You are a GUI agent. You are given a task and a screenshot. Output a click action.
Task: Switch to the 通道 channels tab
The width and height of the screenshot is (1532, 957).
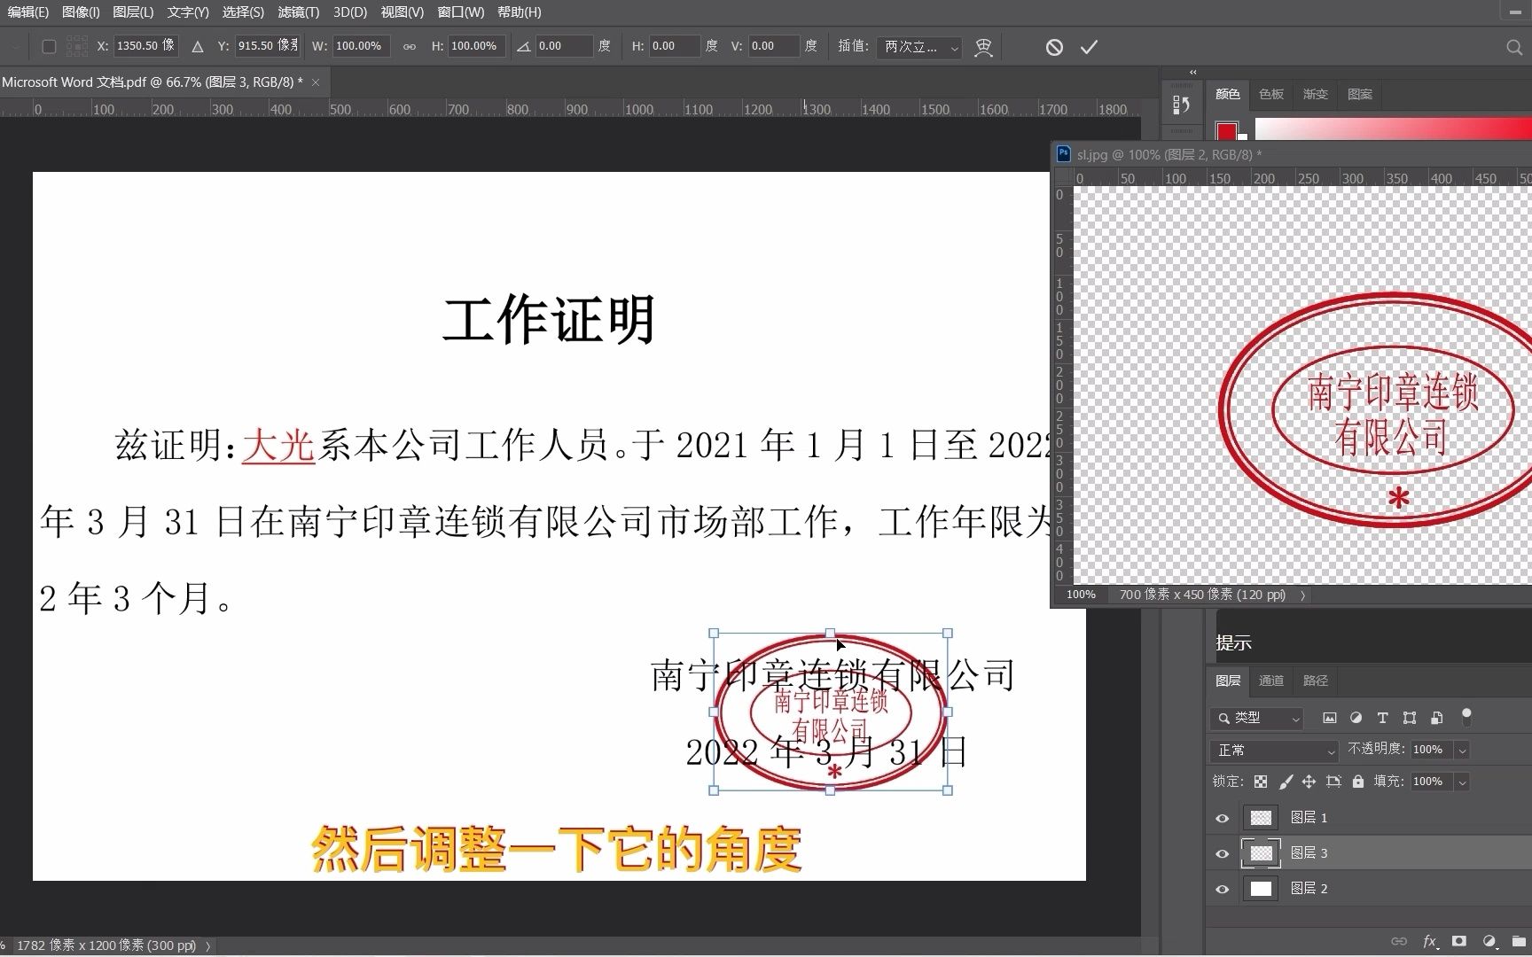point(1271,681)
